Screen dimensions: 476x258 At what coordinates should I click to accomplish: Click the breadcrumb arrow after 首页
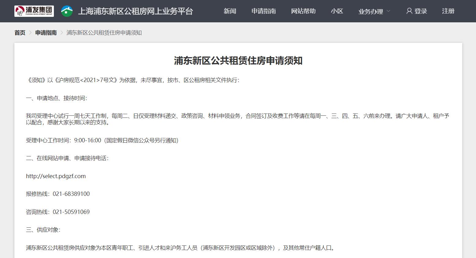pos(30,33)
